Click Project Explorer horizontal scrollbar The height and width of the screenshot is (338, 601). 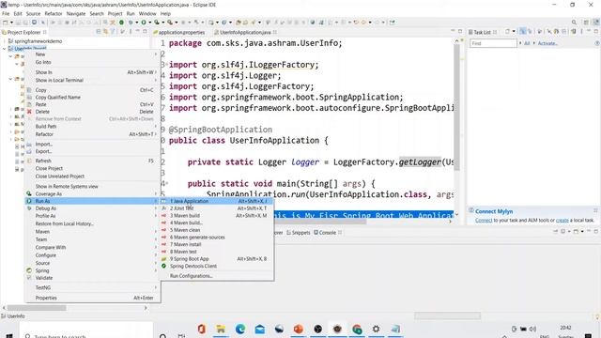click(x=37, y=308)
